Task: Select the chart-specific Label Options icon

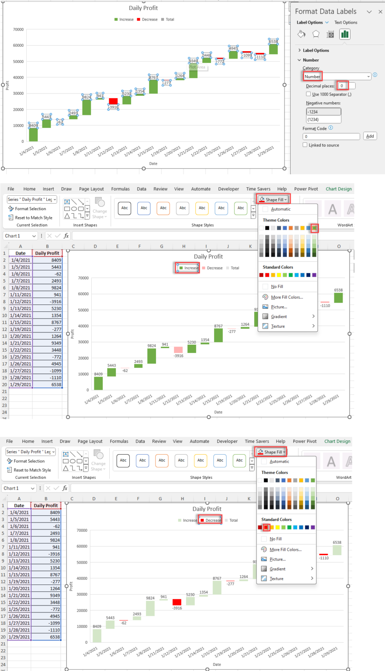Action: [x=345, y=34]
